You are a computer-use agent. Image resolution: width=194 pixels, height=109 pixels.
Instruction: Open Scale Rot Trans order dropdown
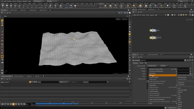tap(153, 66)
